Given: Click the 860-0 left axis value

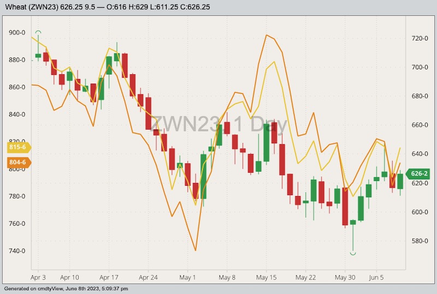Looking at the screenshot, I should (17, 87).
